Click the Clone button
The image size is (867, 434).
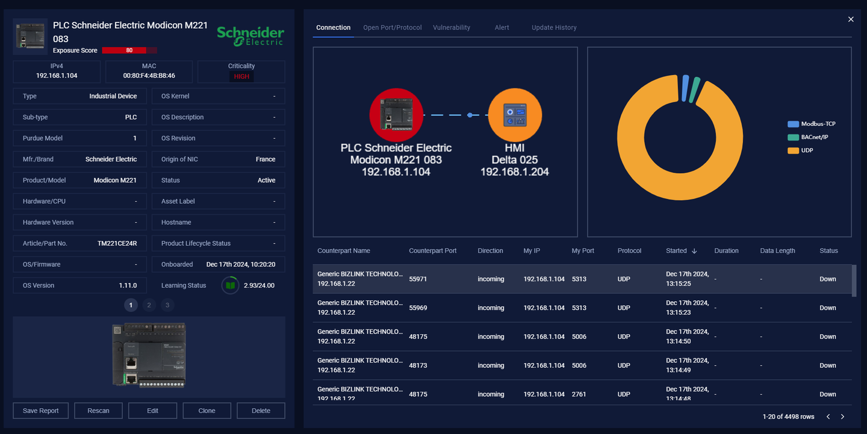tap(207, 411)
